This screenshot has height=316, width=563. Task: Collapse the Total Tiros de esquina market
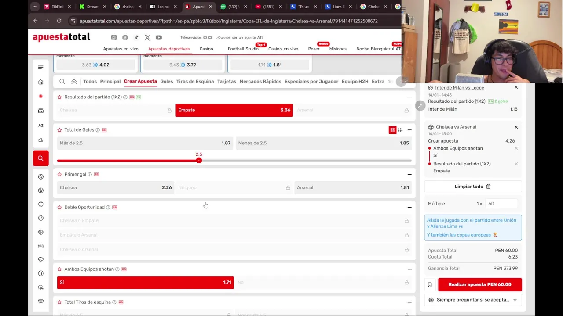pyautogui.click(x=409, y=302)
